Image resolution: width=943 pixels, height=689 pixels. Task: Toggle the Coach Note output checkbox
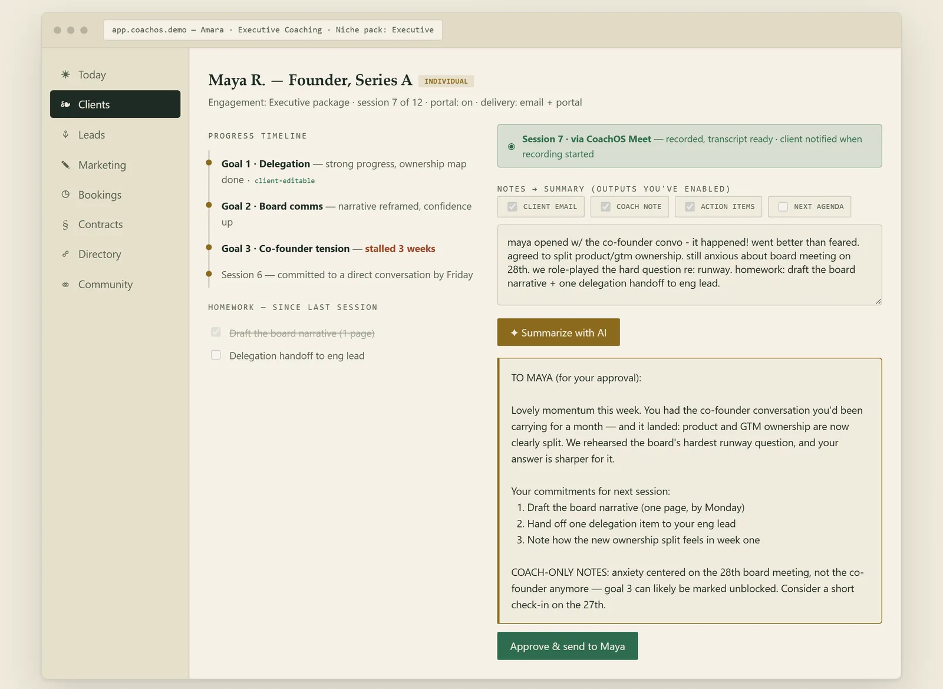click(605, 207)
